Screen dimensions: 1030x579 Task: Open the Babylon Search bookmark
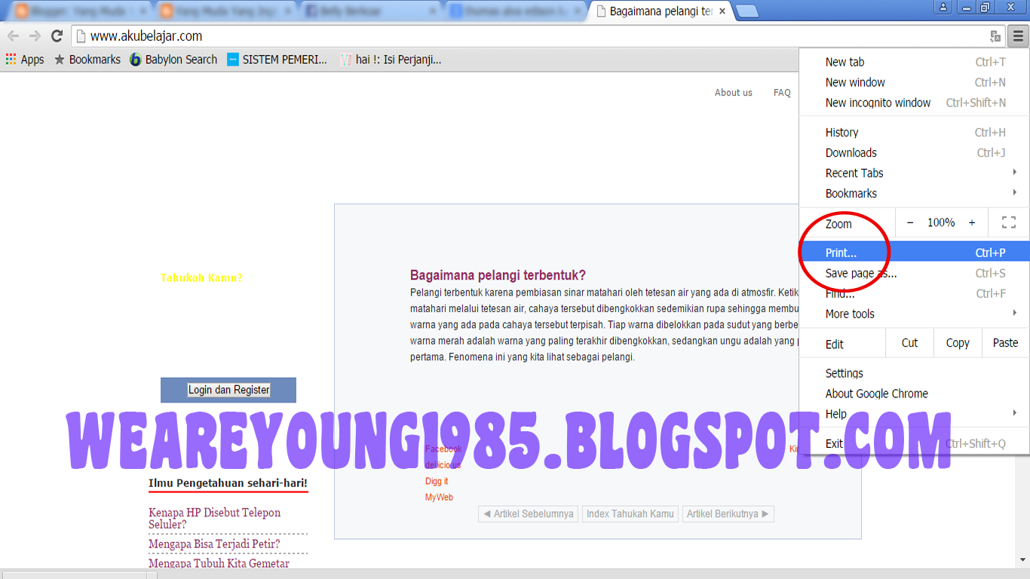click(x=173, y=60)
